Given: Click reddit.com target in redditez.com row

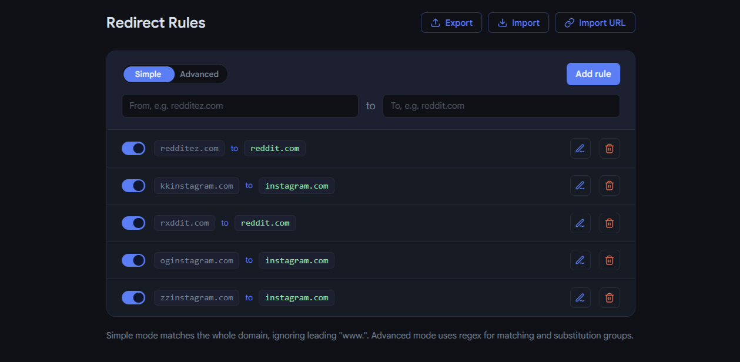Looking at the screenshot, I should (274, 148).
